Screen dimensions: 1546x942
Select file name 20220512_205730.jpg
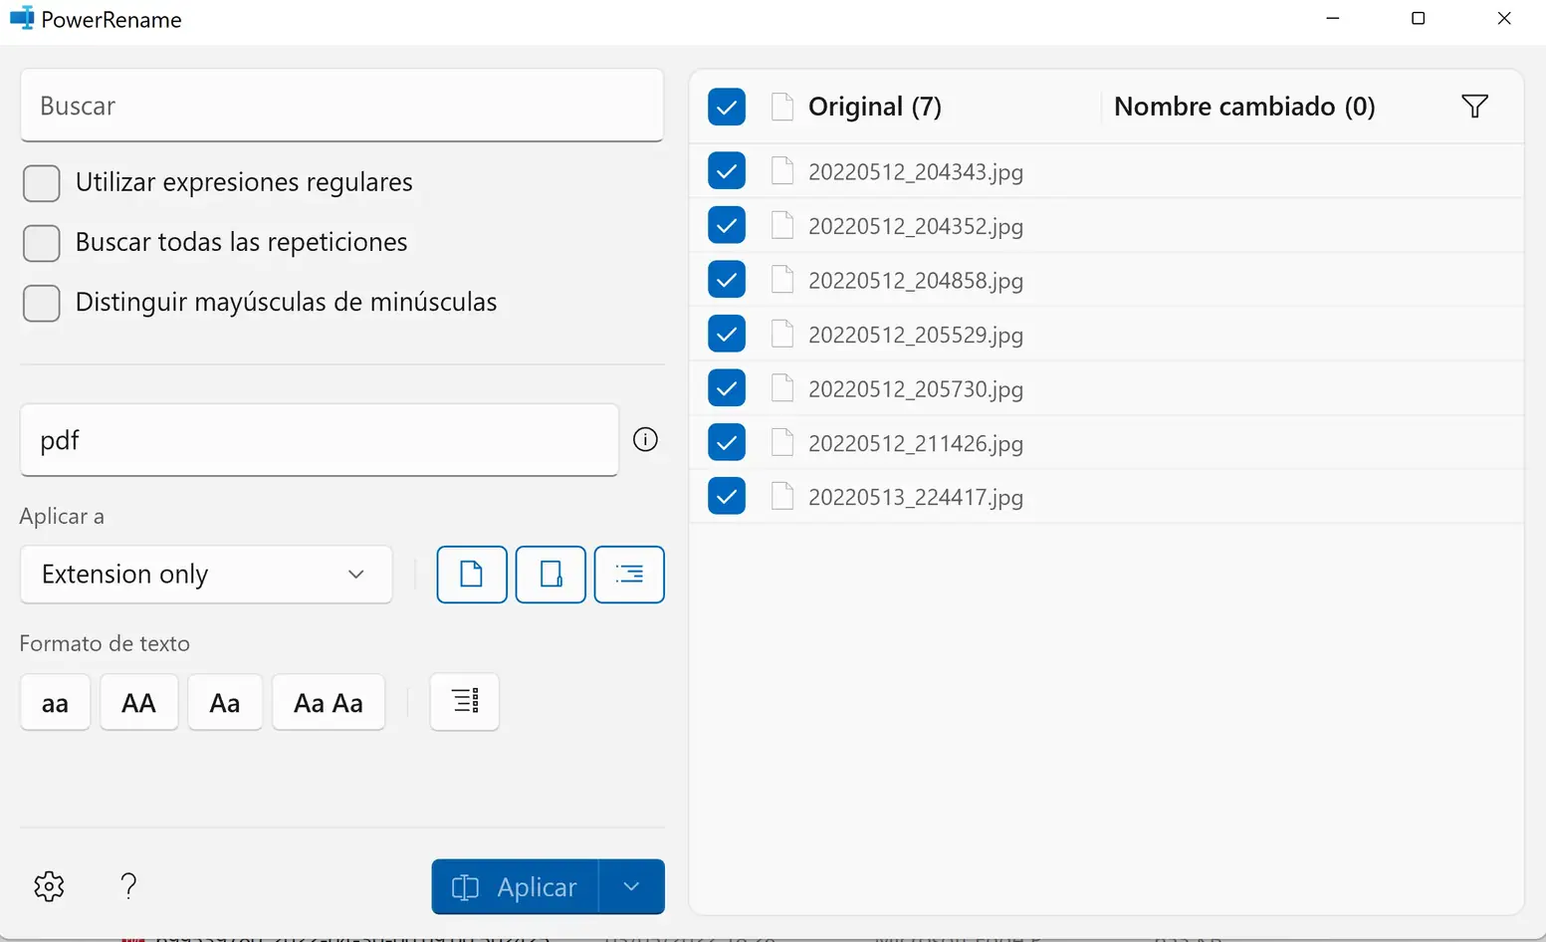point(916,389)
